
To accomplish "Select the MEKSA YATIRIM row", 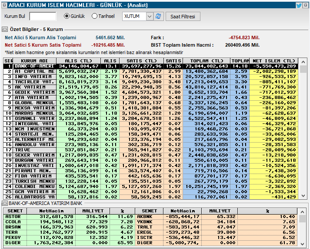I will [150, 108].
